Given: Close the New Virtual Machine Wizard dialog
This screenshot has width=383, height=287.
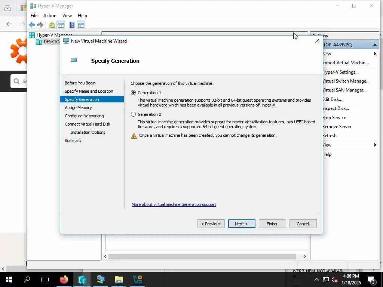Looking at the screenshot, I should click(317, 41).
